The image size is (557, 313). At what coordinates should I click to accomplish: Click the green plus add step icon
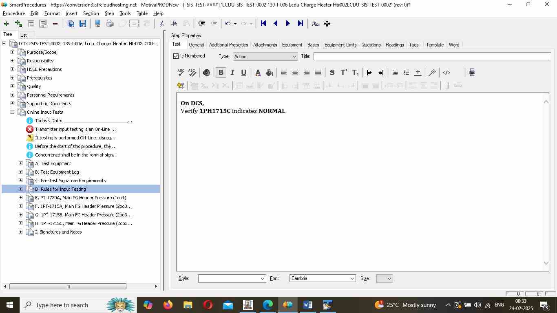[x=6, y=24]
